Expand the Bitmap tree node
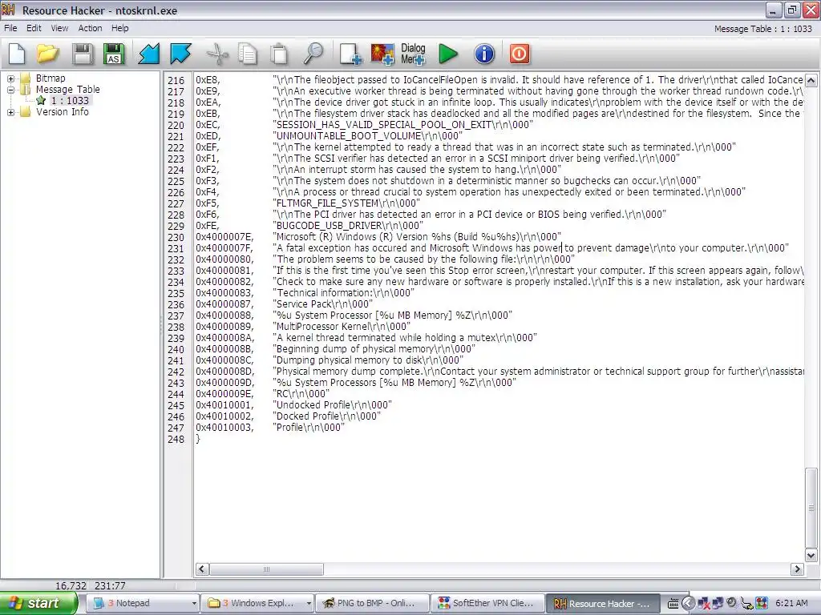Image resolution: width=821 pixels, height=615 pixels. [10, 78]
